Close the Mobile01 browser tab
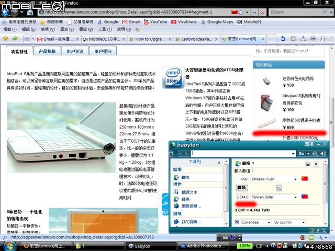This screenshot has width=335, height=251. (124, 39)
